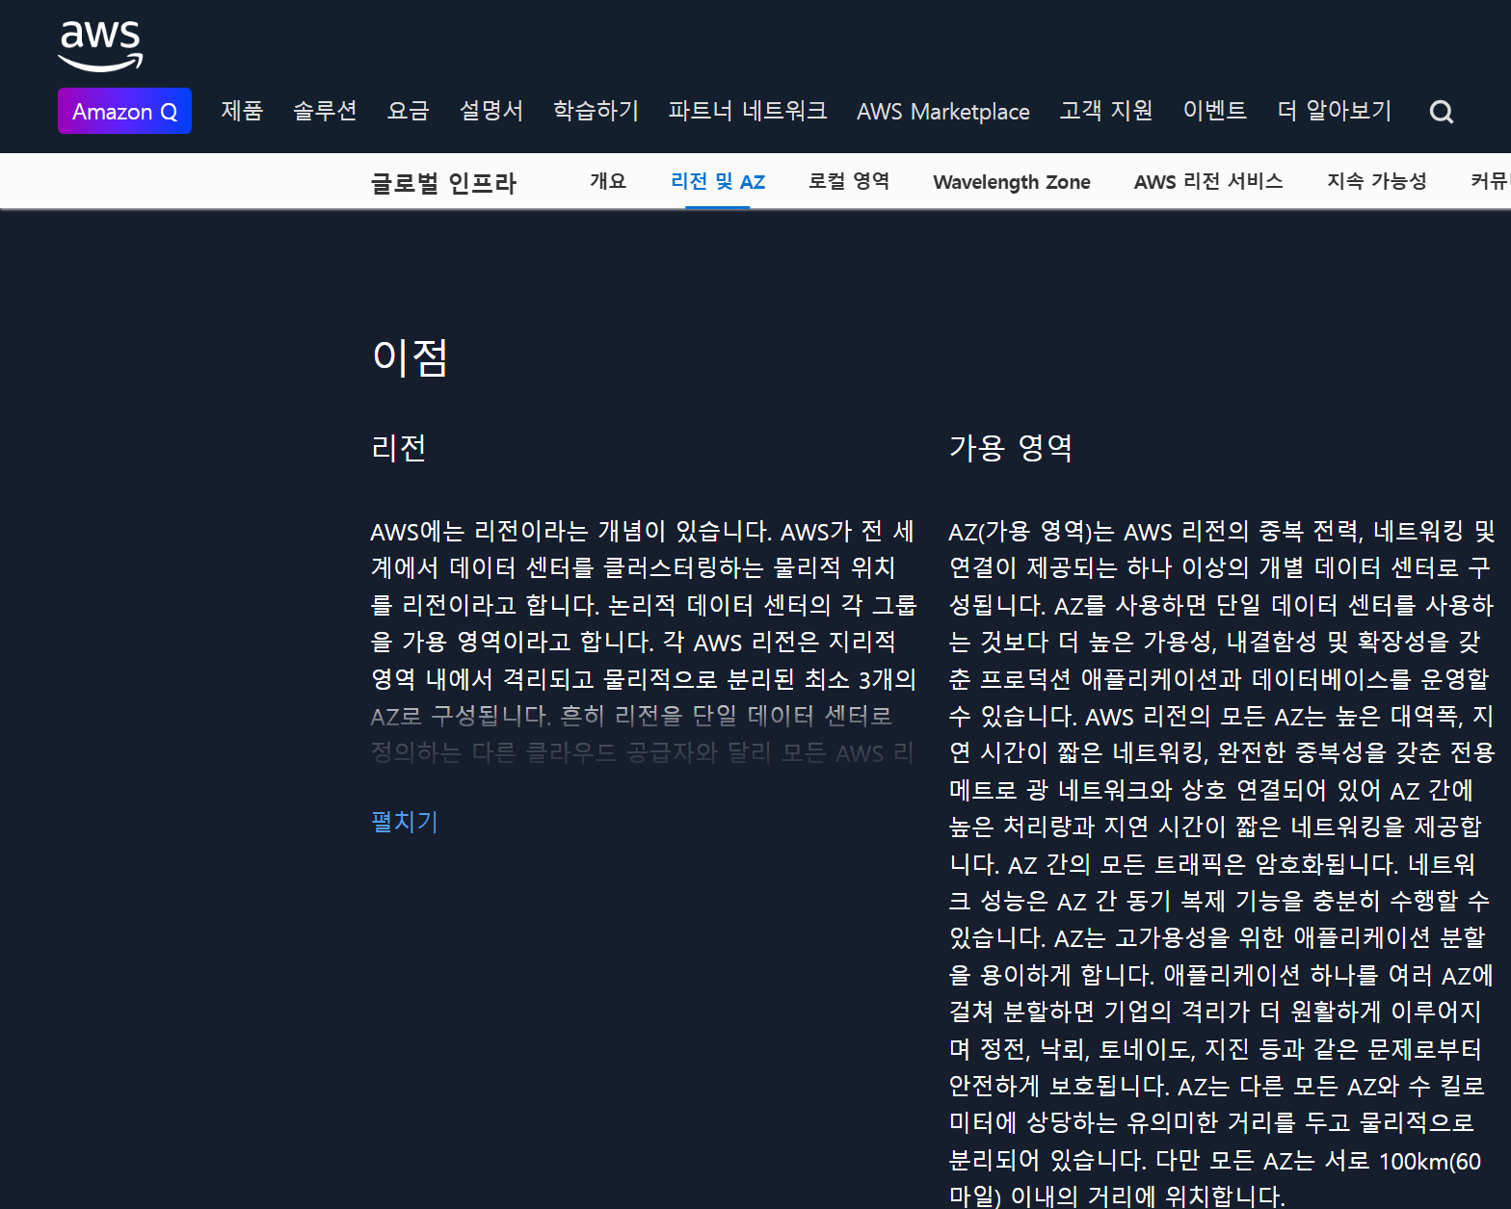Click the AWS logo
Screen dimensions: 1511x1209
pyautogui.click(x=100, y=46)
